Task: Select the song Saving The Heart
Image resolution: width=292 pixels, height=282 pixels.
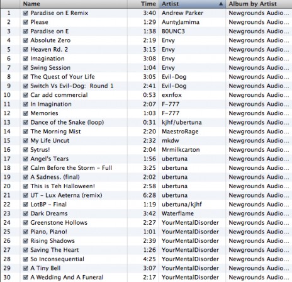Action: (x=55, y=250)
